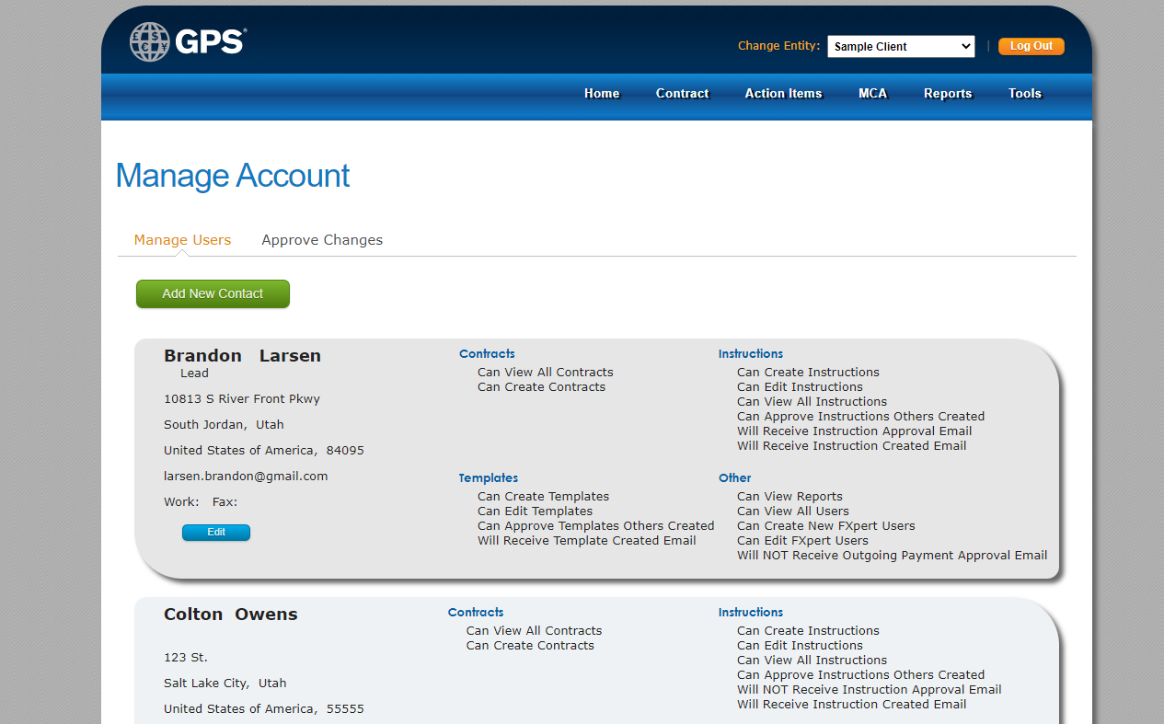Click Colton's Can View All Instructions permission

tap(812, 661)
